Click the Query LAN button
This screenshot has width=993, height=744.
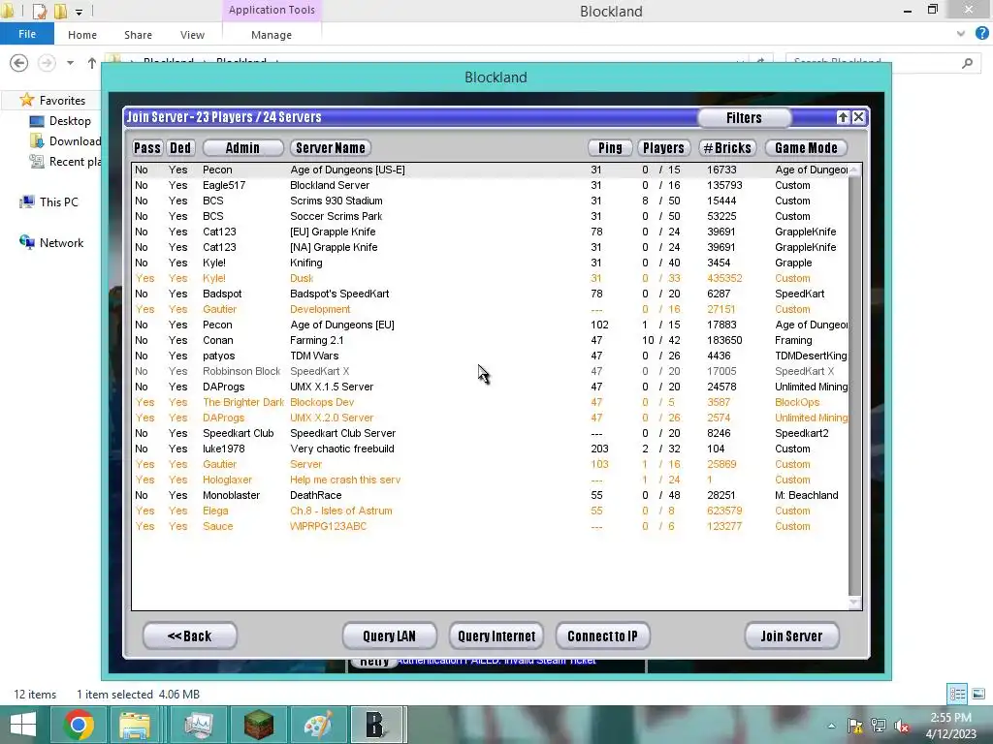click(x=390, y=635)
